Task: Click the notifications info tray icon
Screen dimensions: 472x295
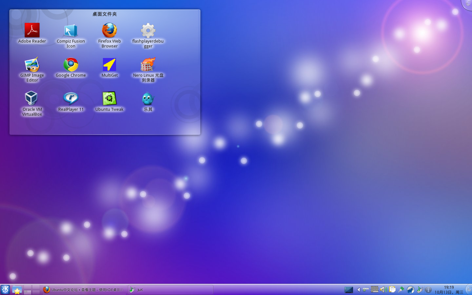Action: (428, 290)
